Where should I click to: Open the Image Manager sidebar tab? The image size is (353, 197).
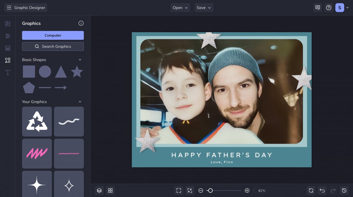[x=7, y=24]
